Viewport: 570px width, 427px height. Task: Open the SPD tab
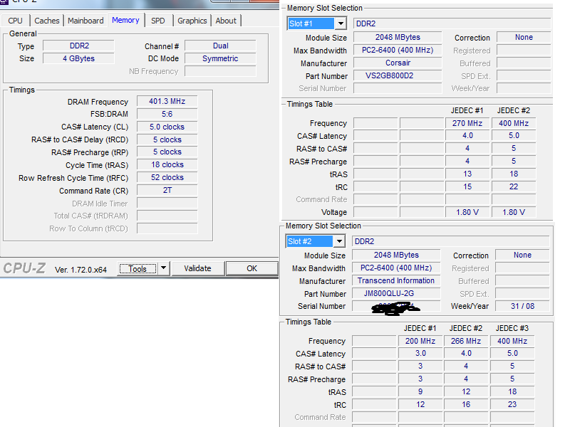click(158, 21)
